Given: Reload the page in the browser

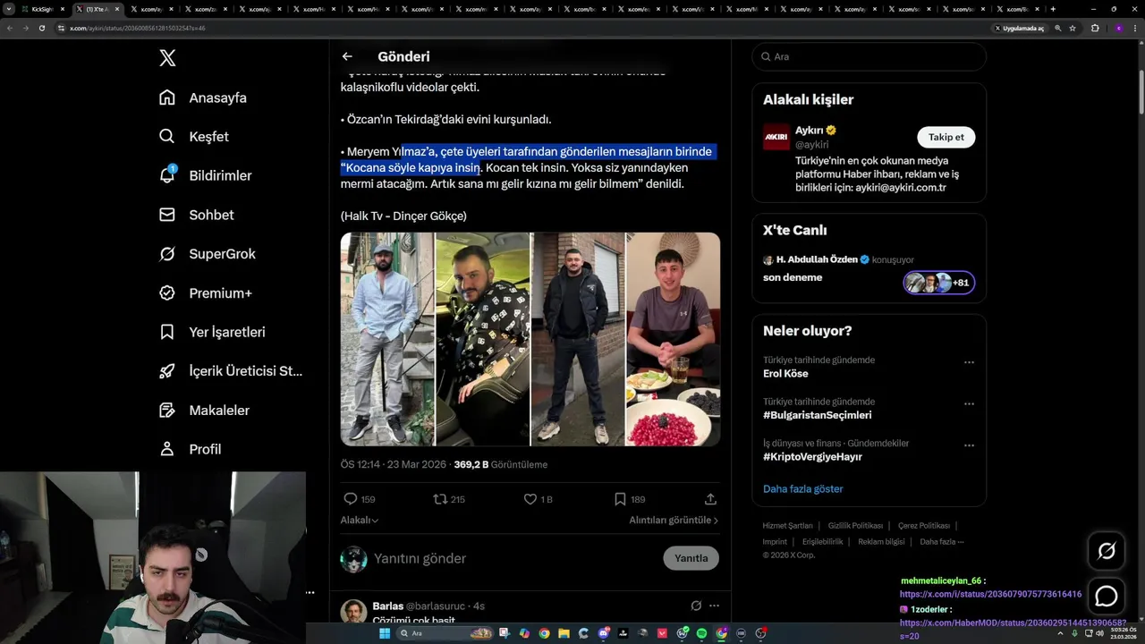Looking at the screenshot, I should pyautogui.click(x=42, y=28).
